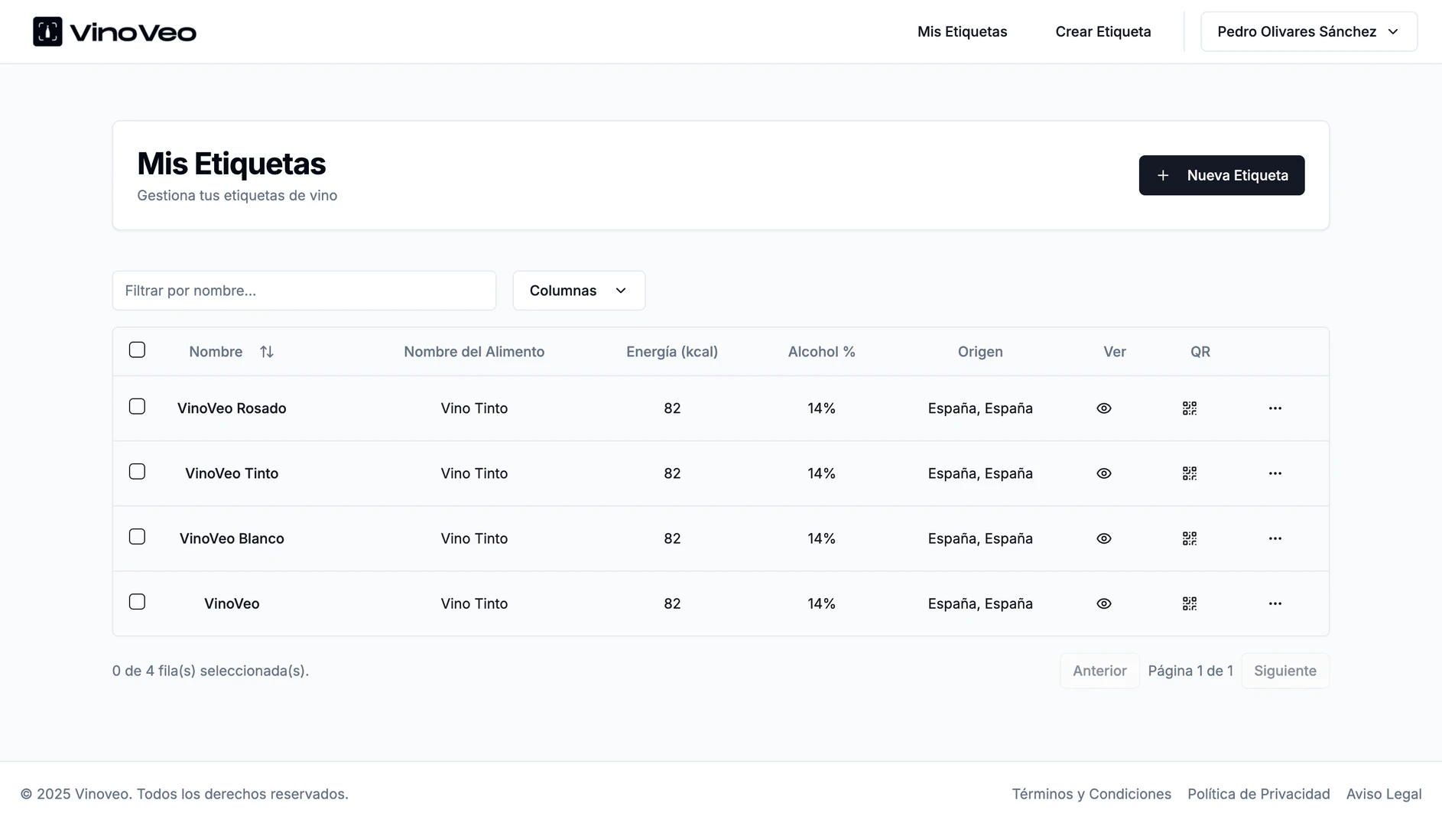
Task: Click the chevron beside Columnas
Action: point(620,291)
